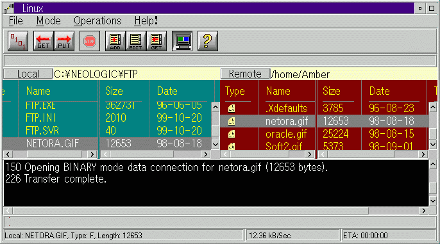Click the status text 12.36 kB/Sec
Viewport: 440px width, 244px height.
[269, 236]
